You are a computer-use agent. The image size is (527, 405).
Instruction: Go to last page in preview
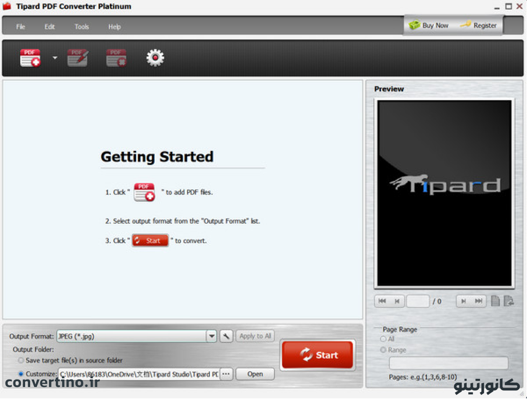(478, 301)
